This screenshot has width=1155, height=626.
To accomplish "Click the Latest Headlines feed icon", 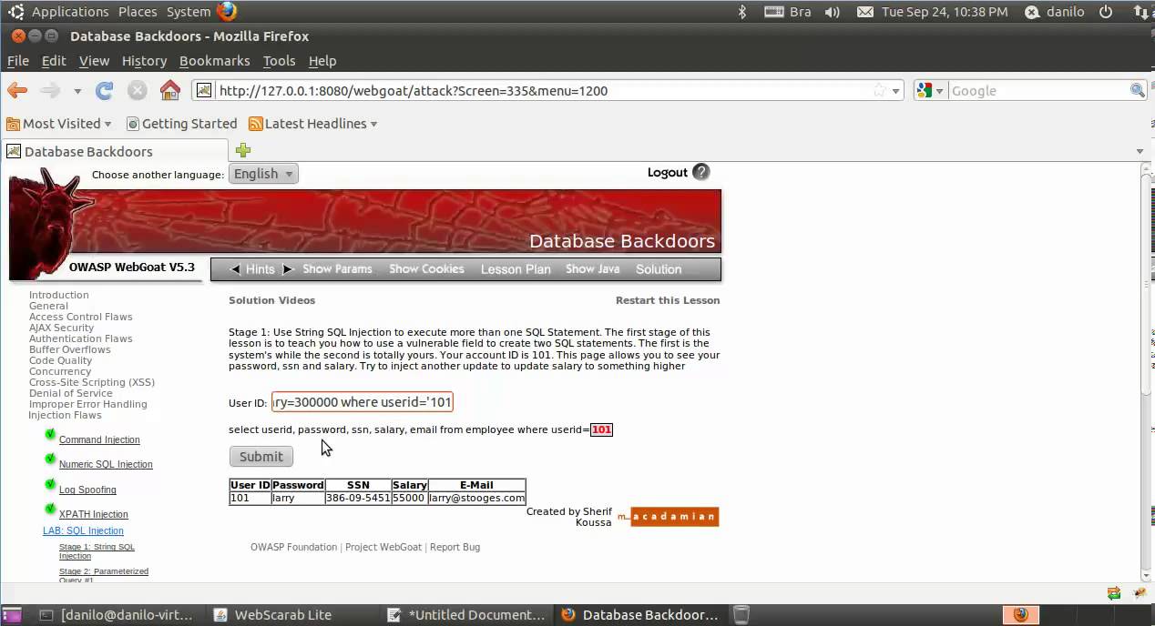I will [256, 124].
